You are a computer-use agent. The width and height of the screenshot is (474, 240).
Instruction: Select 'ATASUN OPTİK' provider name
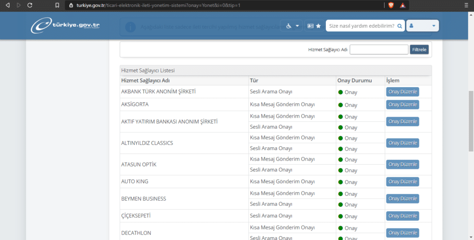pos(139,164)
